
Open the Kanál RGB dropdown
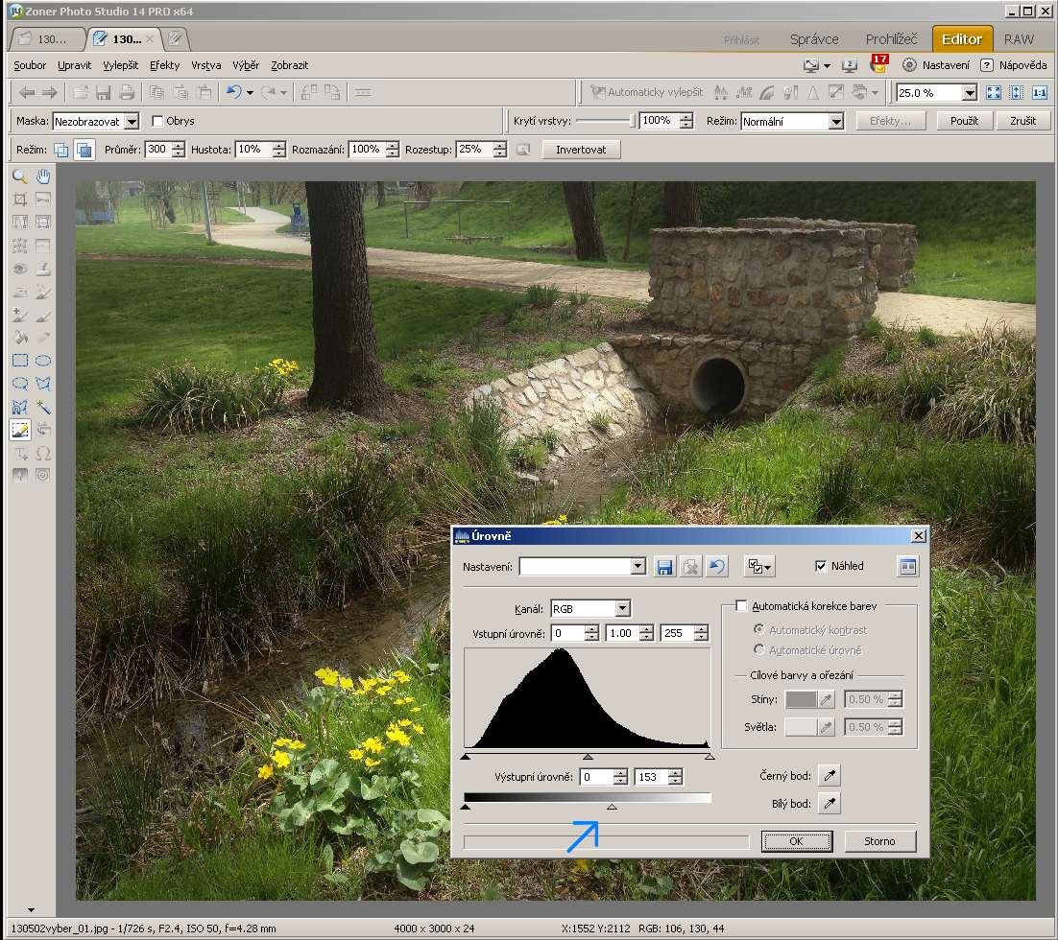[622, 608]
